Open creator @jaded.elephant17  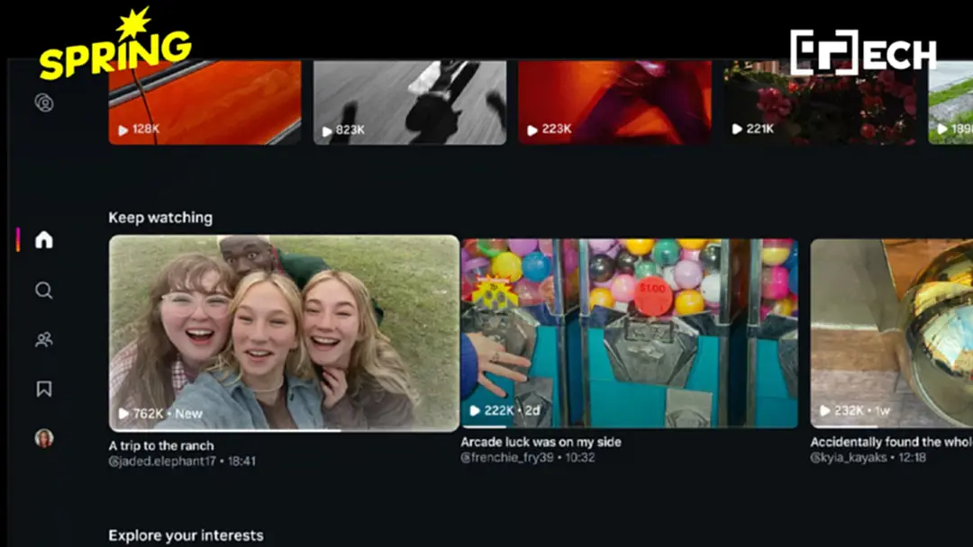point(162,461)
